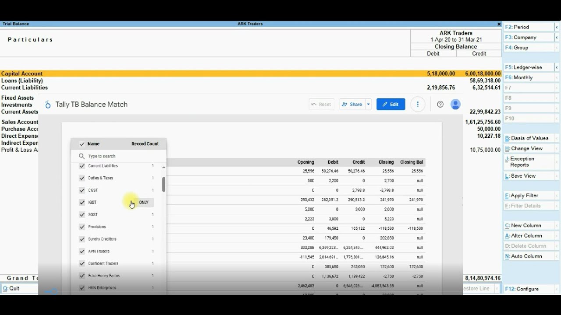Open the help question mark icon
The height and width of the screenshot is (315, 561).
click(440, 104)
